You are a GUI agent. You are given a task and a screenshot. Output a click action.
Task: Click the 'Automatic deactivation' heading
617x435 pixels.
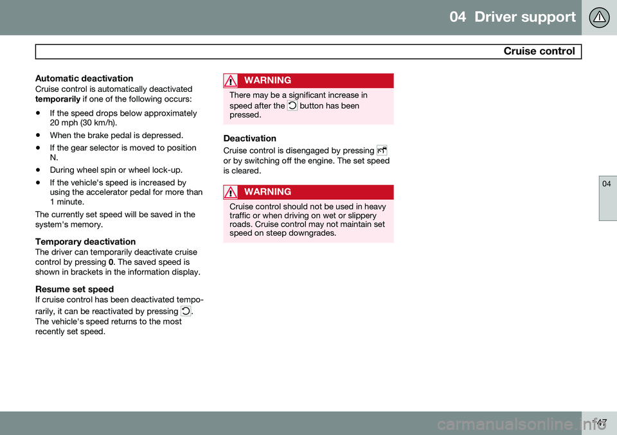click(84, 78)
